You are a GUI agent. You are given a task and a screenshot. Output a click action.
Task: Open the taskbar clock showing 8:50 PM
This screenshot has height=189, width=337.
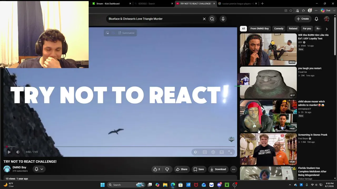pyautogui.click(x=330, y=185)
